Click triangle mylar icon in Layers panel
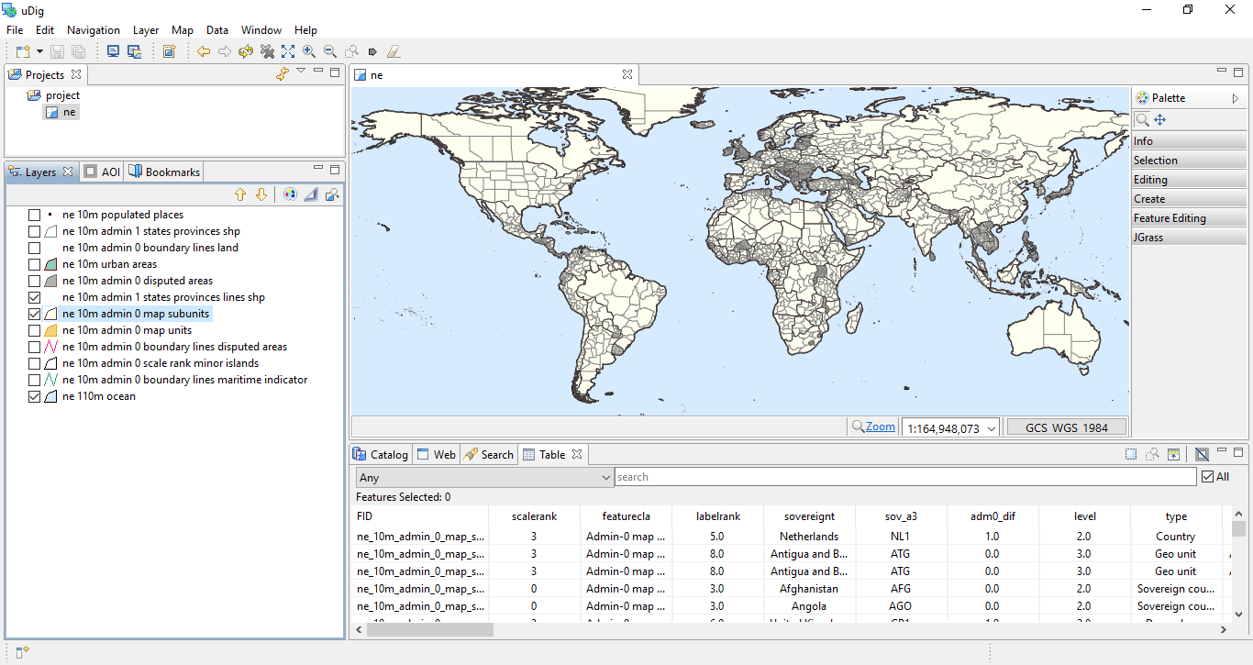Viewport: 1253px width, 665px height. [311, 194]
